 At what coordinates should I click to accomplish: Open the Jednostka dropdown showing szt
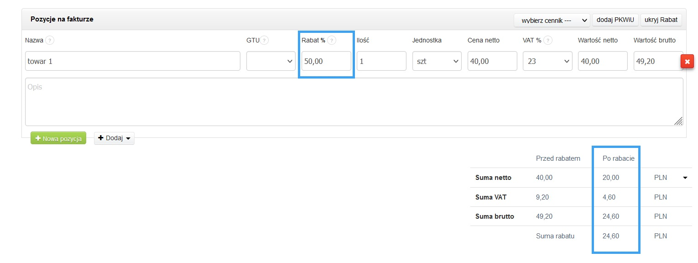(x=437, y=61)
